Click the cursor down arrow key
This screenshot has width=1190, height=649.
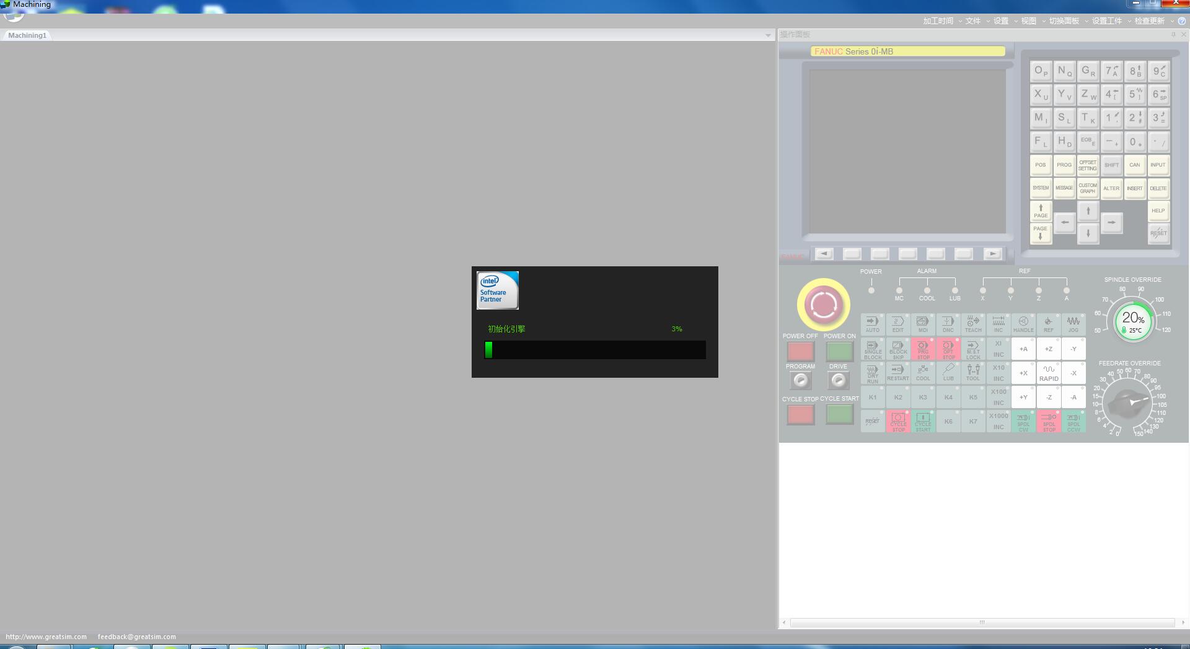pyautogui.click(x=1088, y=233)
